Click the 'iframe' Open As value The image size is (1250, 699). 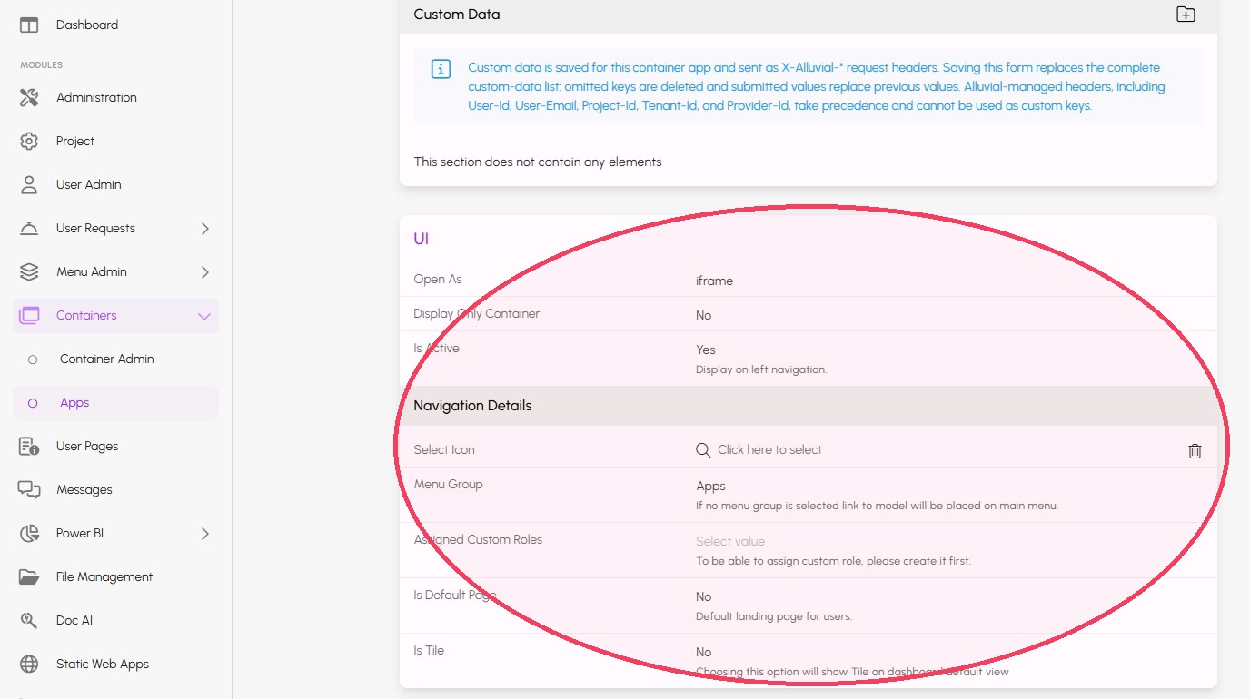[x=714, y=281]
